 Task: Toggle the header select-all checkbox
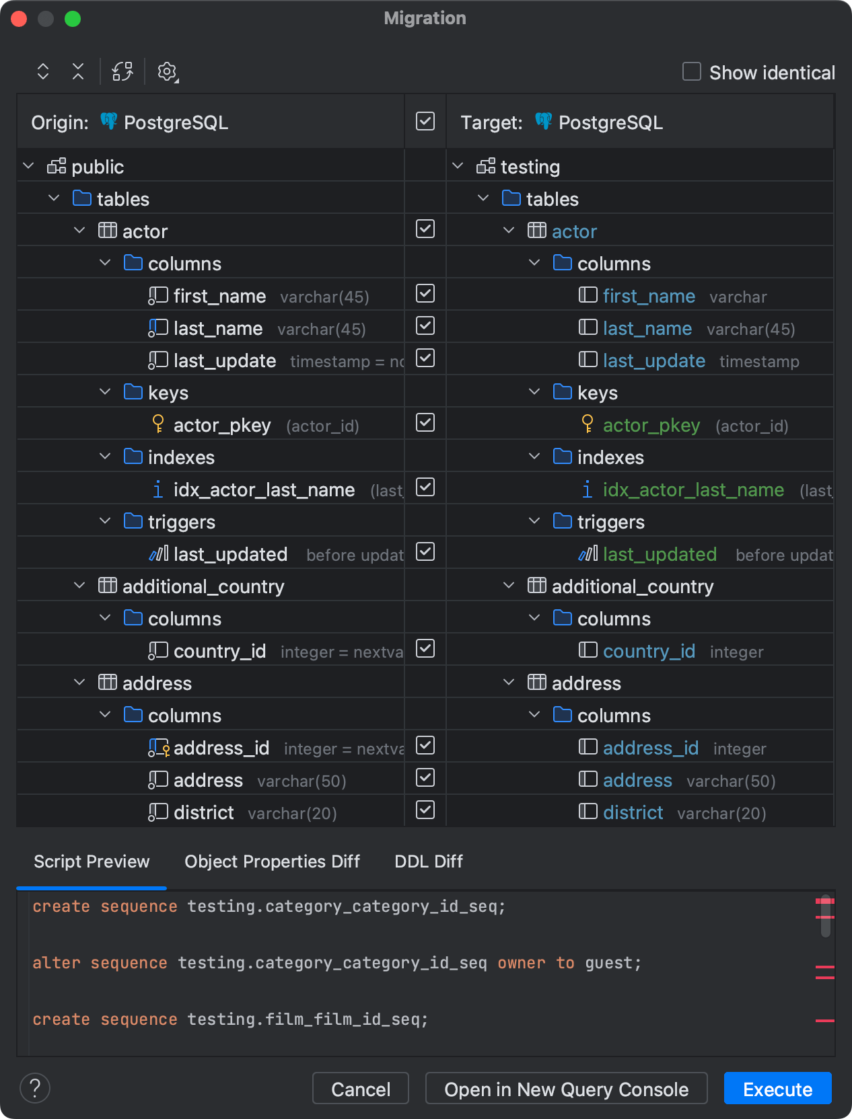point(425,122)
